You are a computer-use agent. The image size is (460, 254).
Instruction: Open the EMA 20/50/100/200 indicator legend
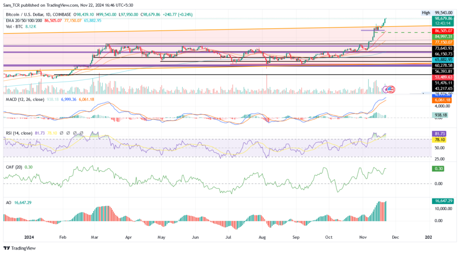(24, 21)
